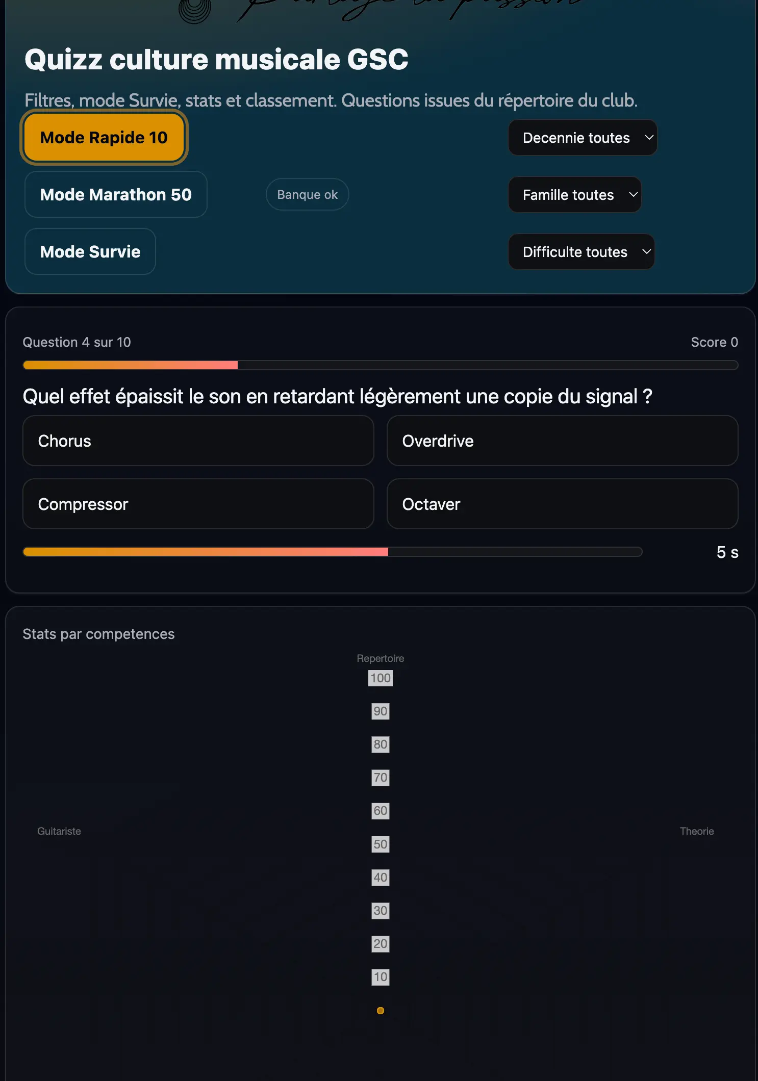Screen dimensions: 758x1081
Task: Click the Repertoire axis label
Action: point(381,658)
